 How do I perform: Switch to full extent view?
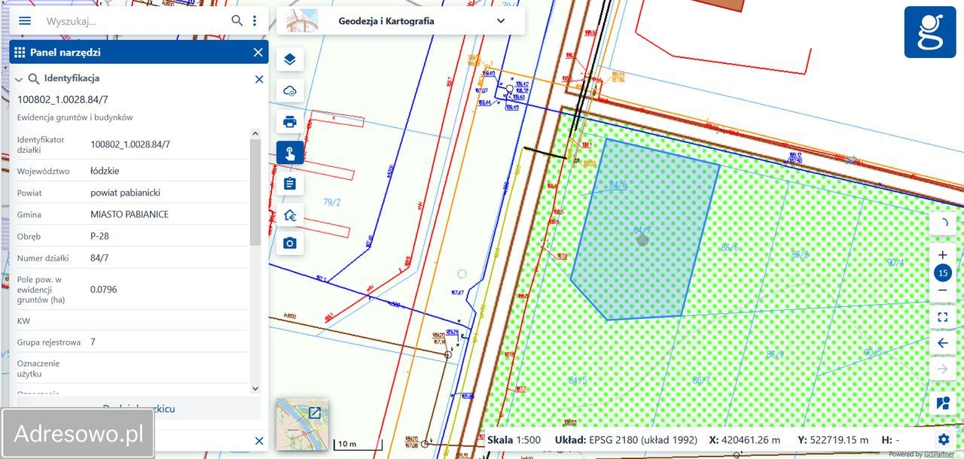tap(942, 317)
